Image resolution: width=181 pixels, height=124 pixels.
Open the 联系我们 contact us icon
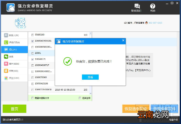tap(137, 8)
